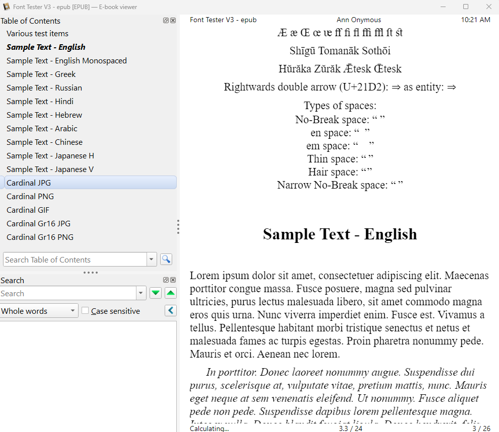The height and width of the screenshot is (432, 499).
Task: Click the 3.3 / 24 page indicator
Action: [350, 428]
